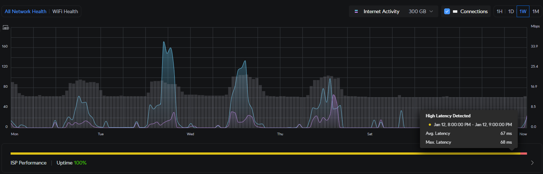Click the yellow dot in latency tooltip
The width and height of the screenshot is (543, 174).
tap(429, 125)
